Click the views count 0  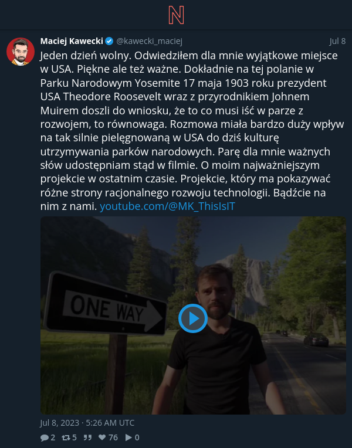(x=137, y=437)
